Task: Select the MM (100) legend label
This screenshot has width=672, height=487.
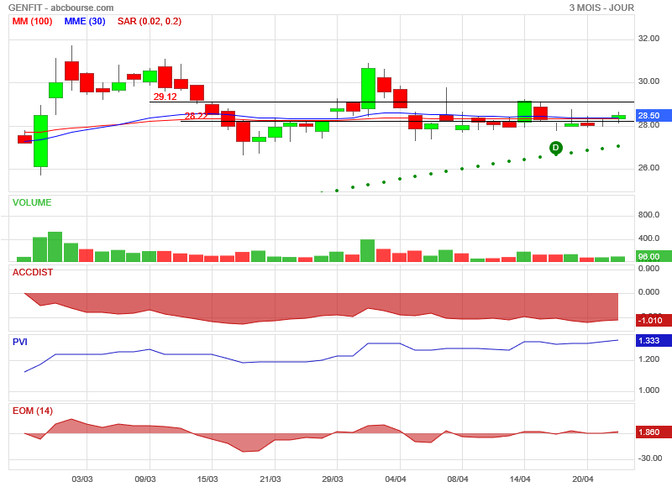Action: point(32,21)
